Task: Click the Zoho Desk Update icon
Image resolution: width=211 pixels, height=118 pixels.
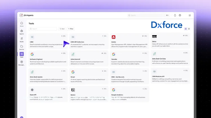Action: pyautogui.click(x=32, y=72)
